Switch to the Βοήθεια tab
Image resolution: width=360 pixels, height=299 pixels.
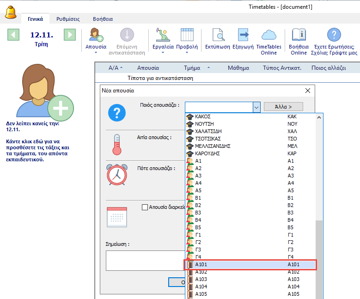(x=103, y=19)
